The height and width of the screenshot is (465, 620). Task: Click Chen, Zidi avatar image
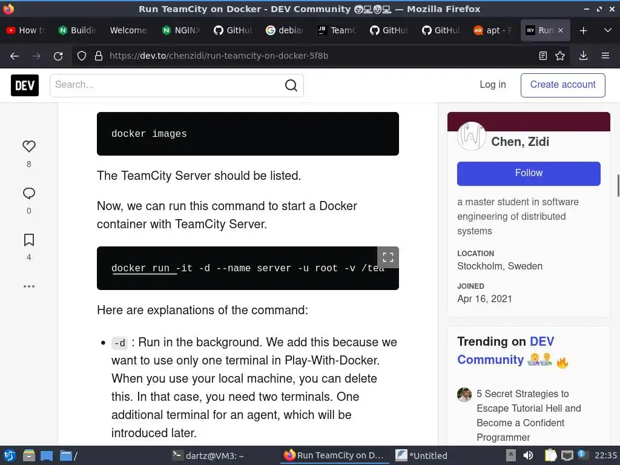(471, 136)
